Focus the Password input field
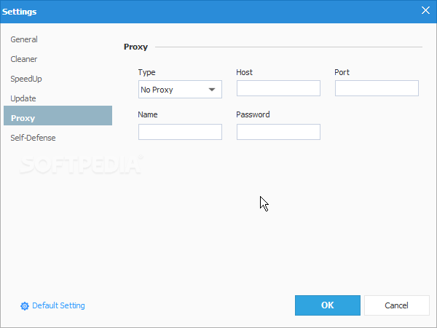Image resolution: width=437 pixels, height=328 pixels. [x=278, y=132]
